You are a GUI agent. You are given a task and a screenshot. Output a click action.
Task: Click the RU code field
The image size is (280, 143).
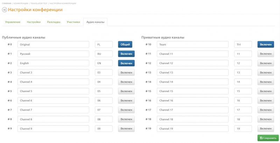[x=104, y=54]
